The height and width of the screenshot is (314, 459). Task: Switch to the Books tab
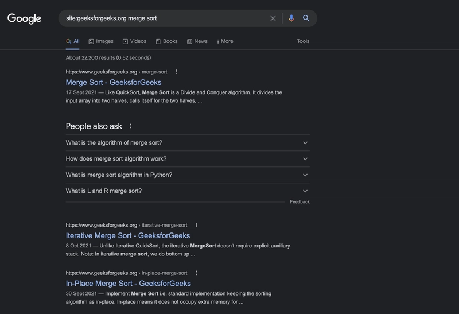pos(166,41)
